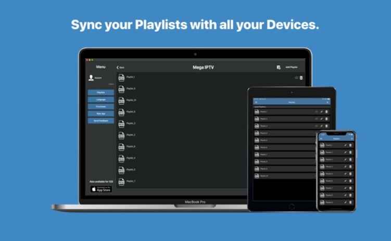
Task: Open the iPad hamburger menu icon
Action: coord(256,102)
